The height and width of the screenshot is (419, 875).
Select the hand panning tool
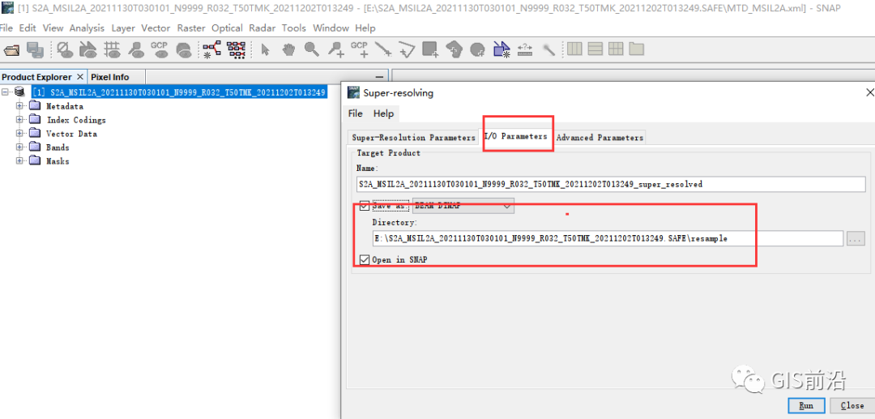coord(288,49)
